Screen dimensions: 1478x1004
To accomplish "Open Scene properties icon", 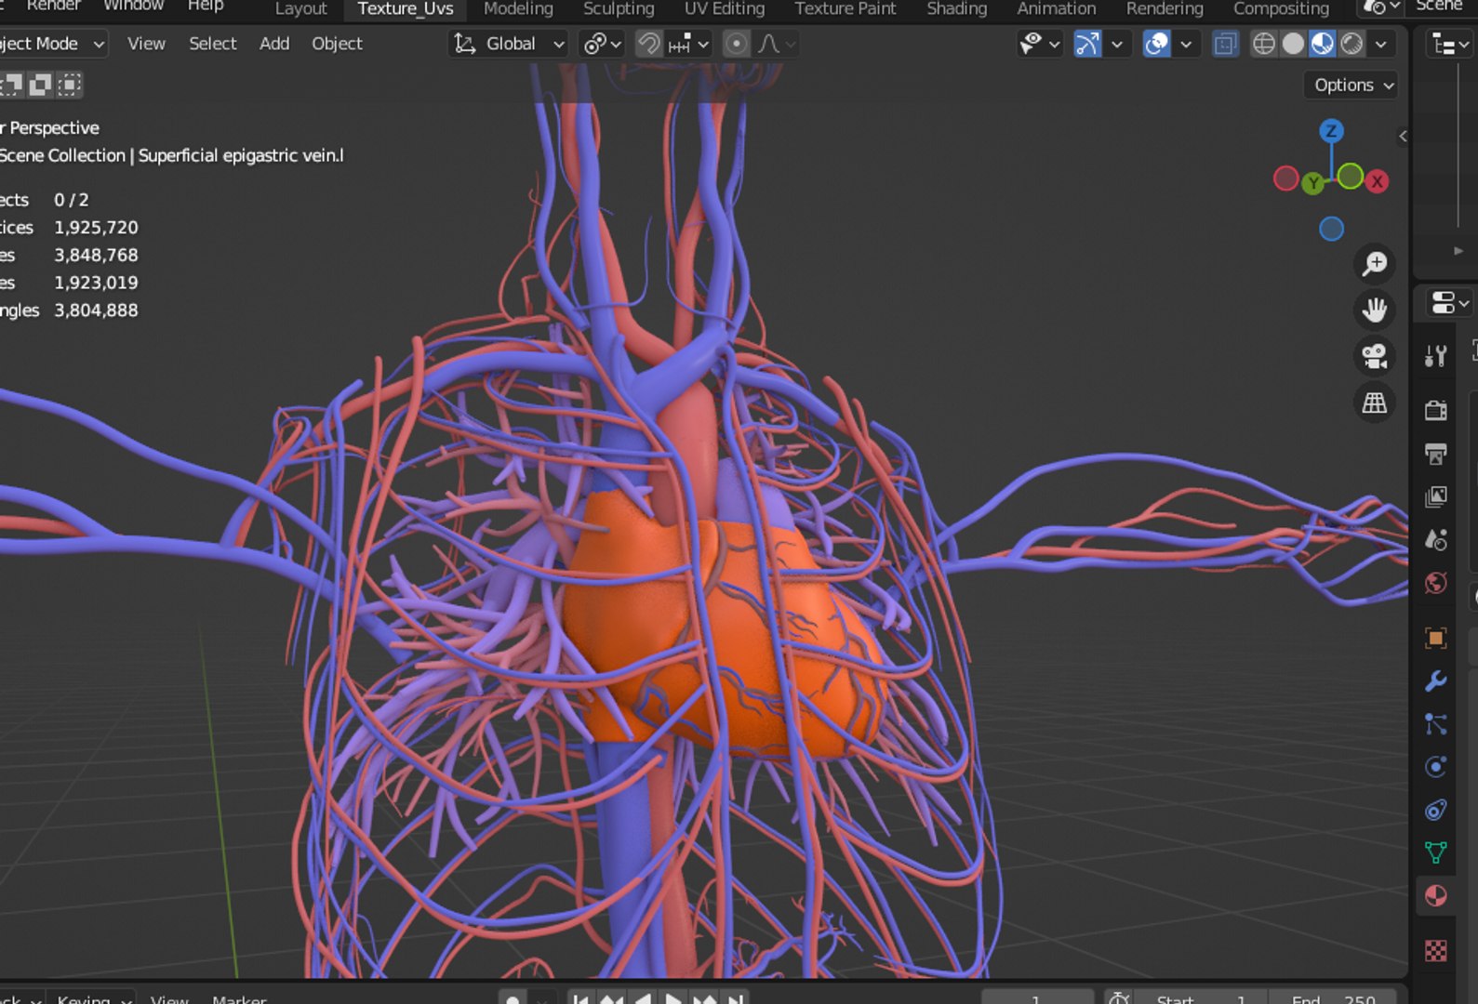I will 1435,539.
